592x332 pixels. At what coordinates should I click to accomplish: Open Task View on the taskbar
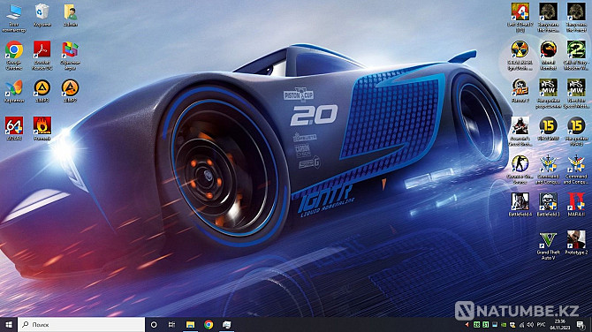pyautogui.click(x=171, y=324)
